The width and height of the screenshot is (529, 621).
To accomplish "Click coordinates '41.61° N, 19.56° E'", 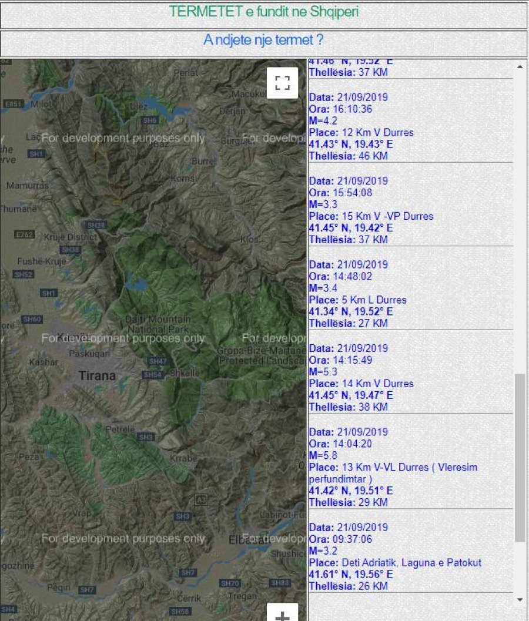I will [x=351, y=574].
